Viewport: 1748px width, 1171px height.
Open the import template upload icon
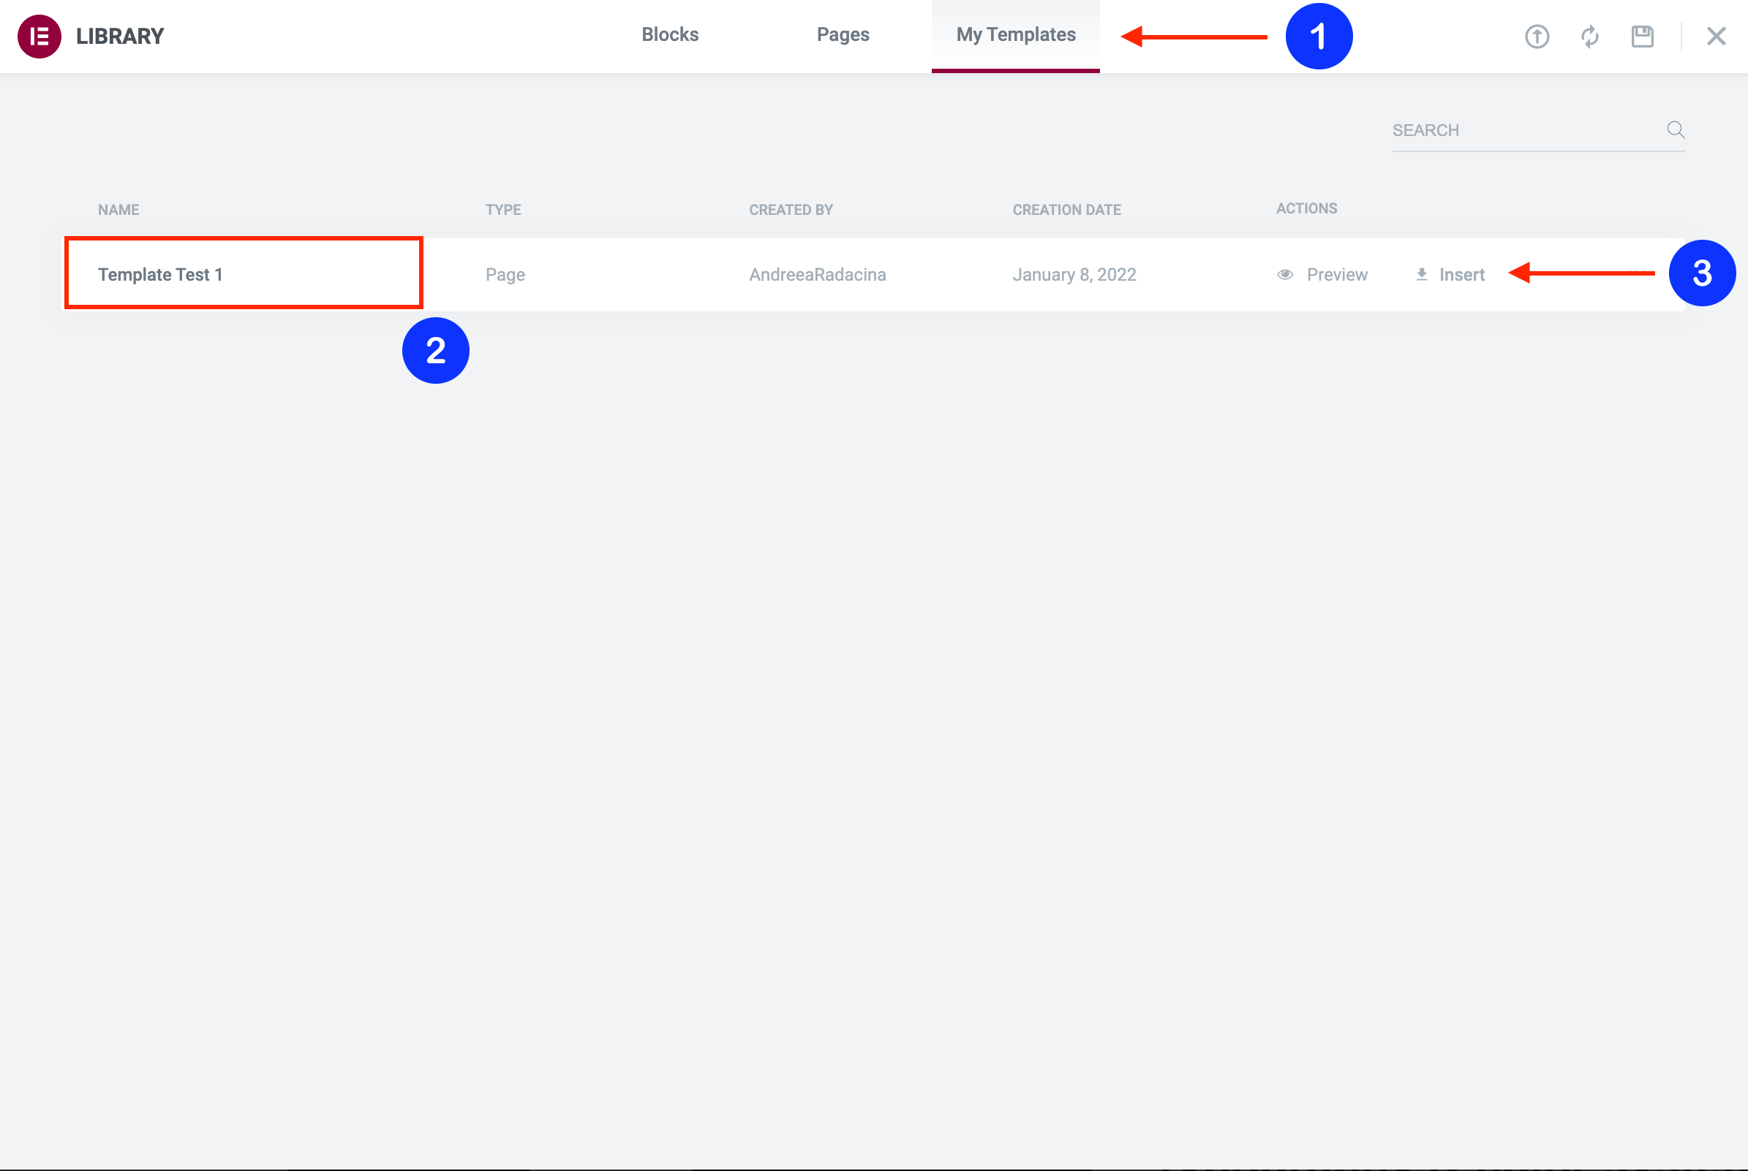click(x=1537, y=36)
